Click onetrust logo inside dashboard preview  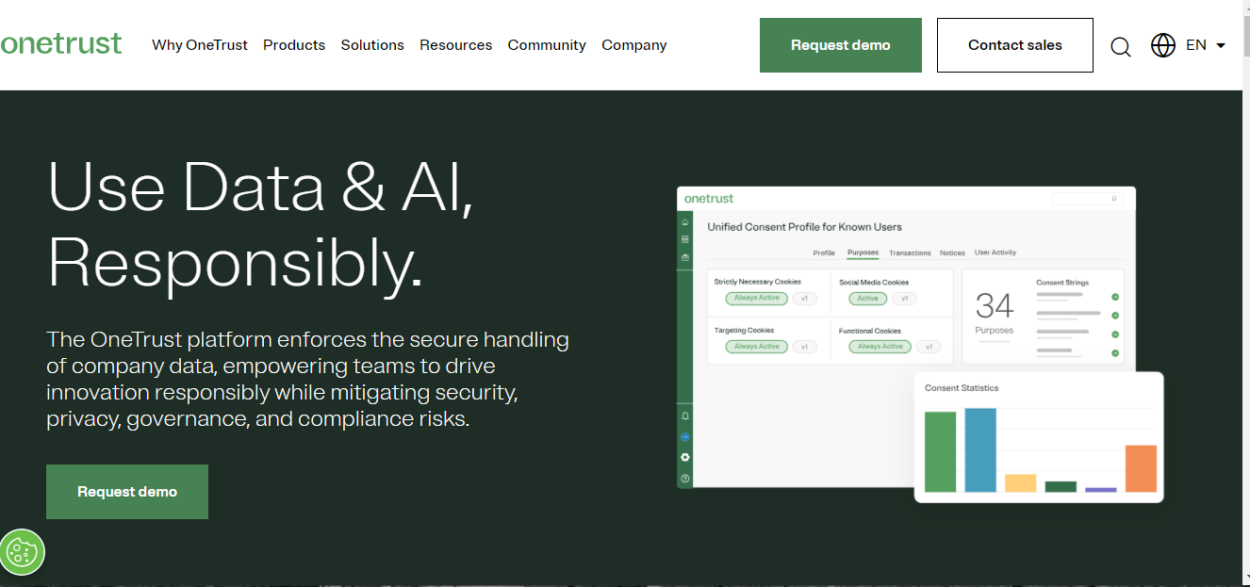tap(709, 199)
